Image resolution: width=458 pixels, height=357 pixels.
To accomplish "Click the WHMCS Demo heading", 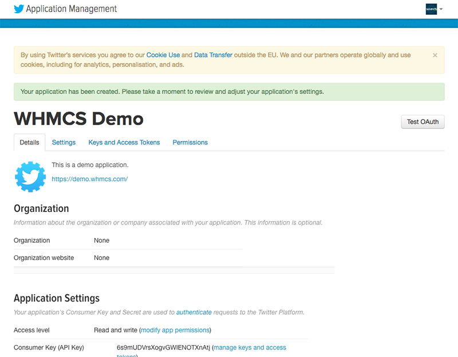I will pyautogui.click(x=78, y=119).
